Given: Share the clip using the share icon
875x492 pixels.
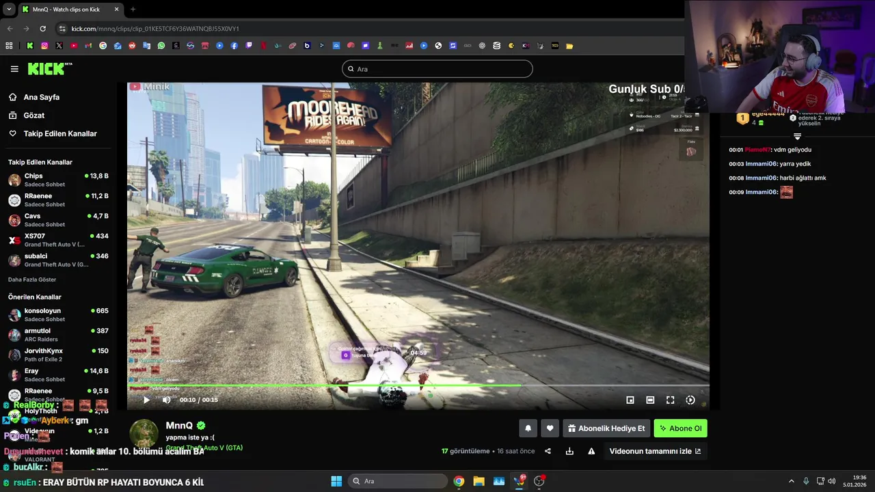Looking at the screenshot, I should (x=548, y=451).
